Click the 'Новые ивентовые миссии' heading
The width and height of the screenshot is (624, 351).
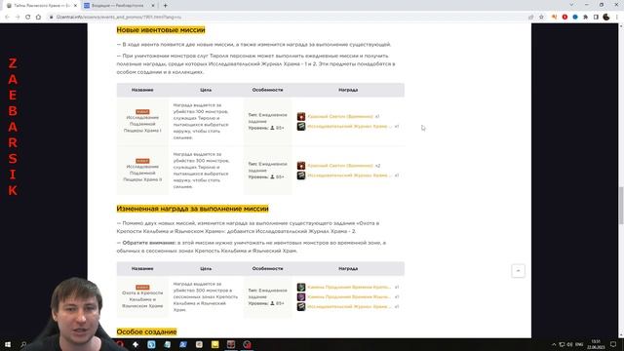point(161,30)
